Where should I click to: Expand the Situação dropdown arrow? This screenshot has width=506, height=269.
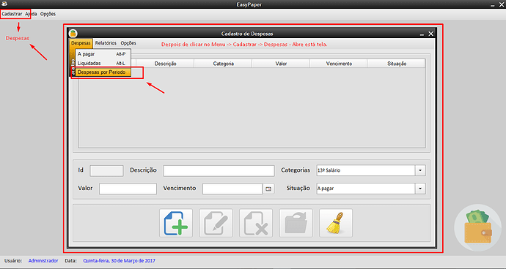(420, 189)
